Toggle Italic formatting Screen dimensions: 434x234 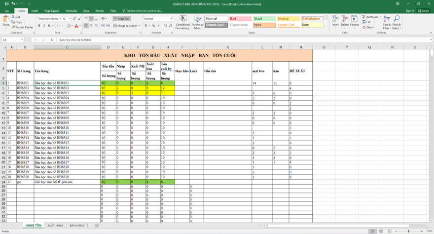point(44,26)
